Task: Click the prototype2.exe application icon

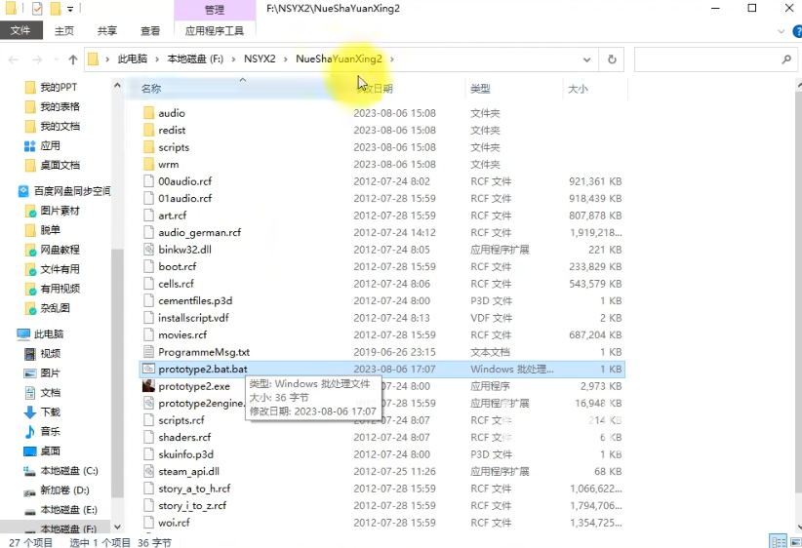Action: (x=148, y=386)
